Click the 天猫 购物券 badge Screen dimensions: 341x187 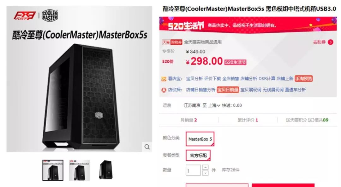click(x=172, y=42)
